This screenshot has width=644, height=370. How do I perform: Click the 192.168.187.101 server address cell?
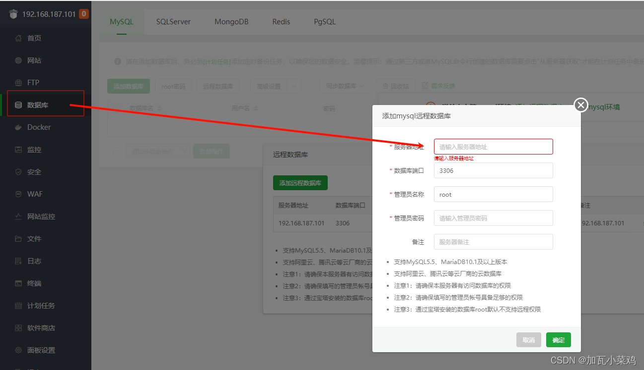(301, 223)
